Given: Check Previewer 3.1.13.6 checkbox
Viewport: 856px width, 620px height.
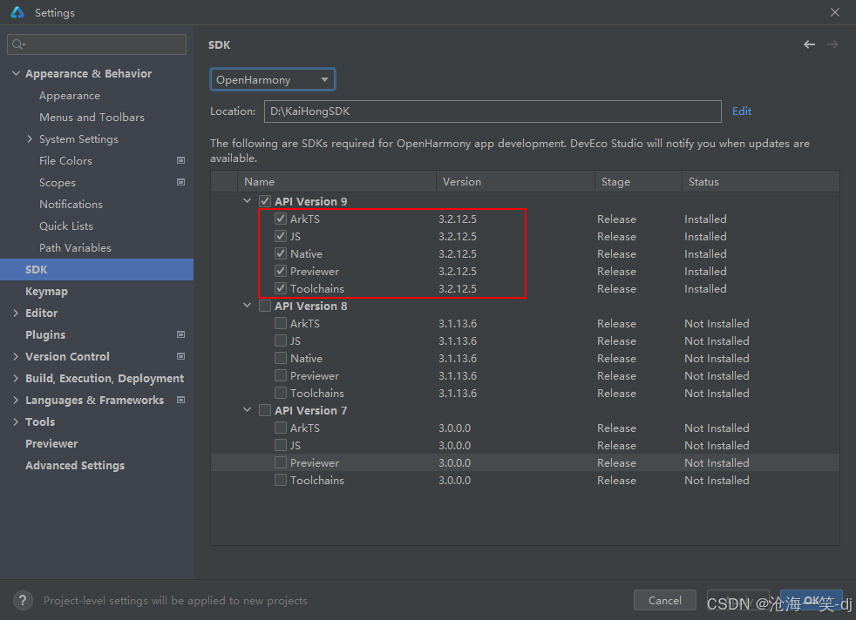Looking at the screenshot, I should 281,375.
